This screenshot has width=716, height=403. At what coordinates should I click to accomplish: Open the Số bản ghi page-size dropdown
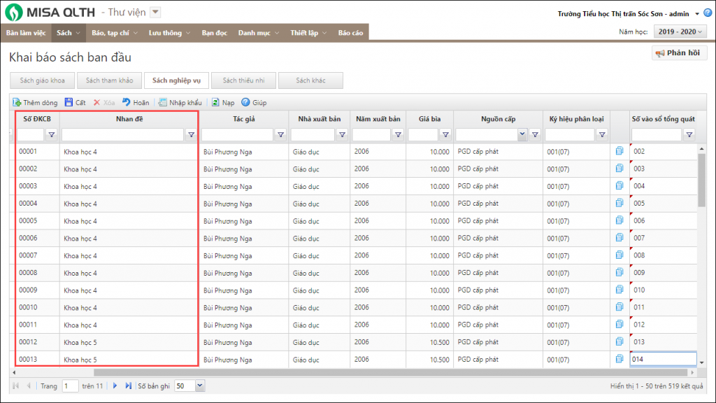[x=200, y=386]
